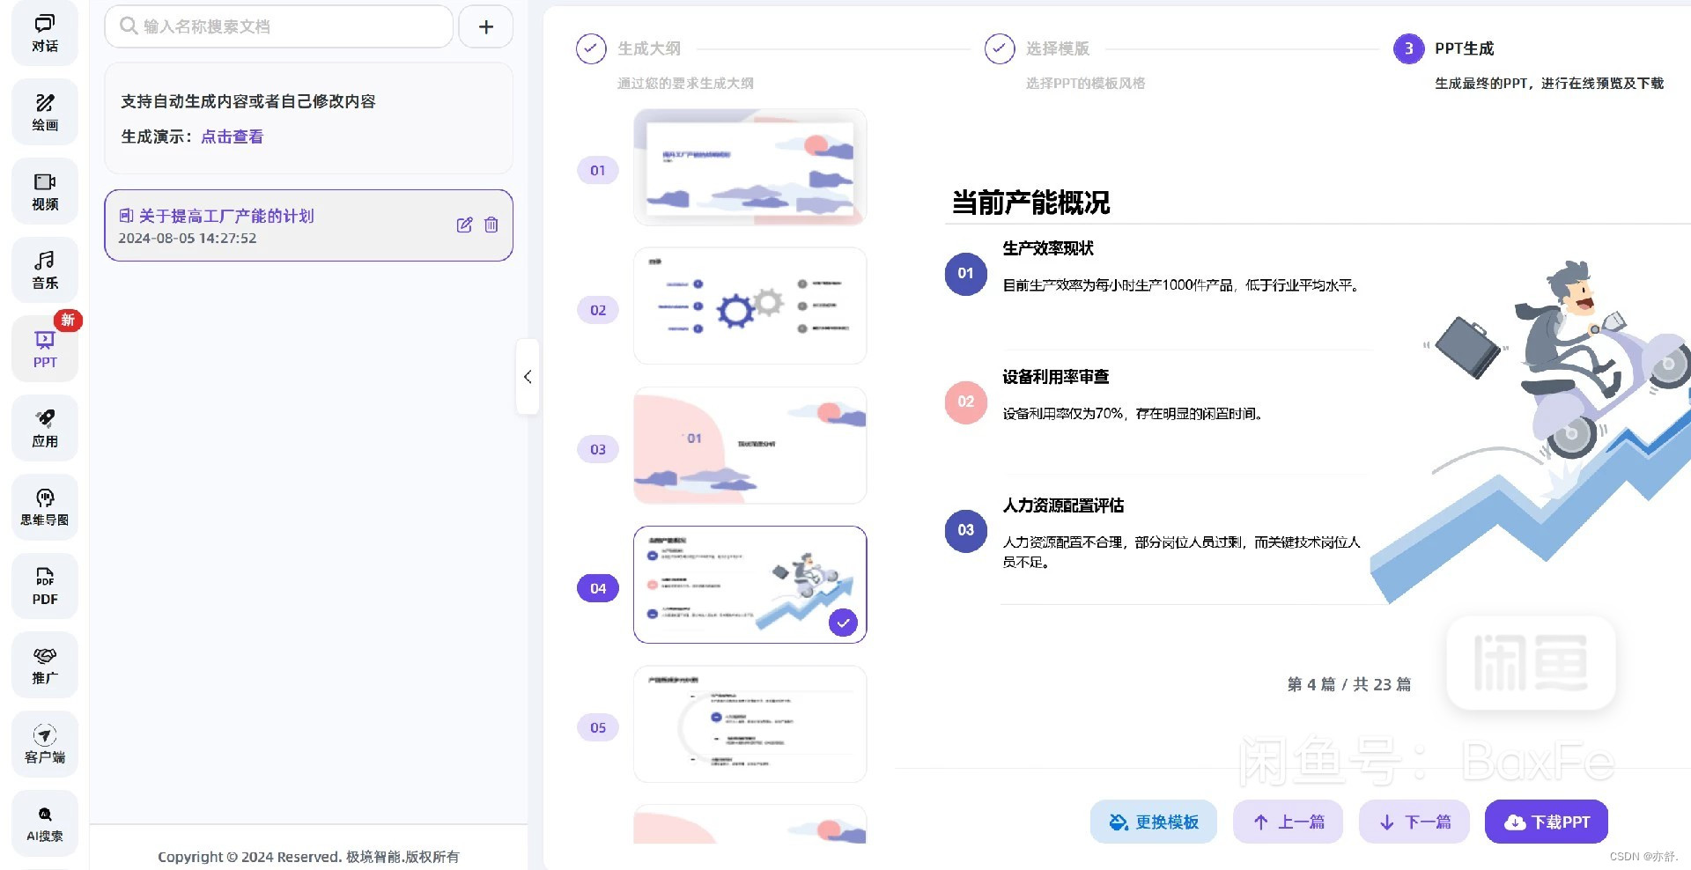Go to the 生成大纲 step
The height and width of the screenshot is (870, 1691).
pos(649,48)
